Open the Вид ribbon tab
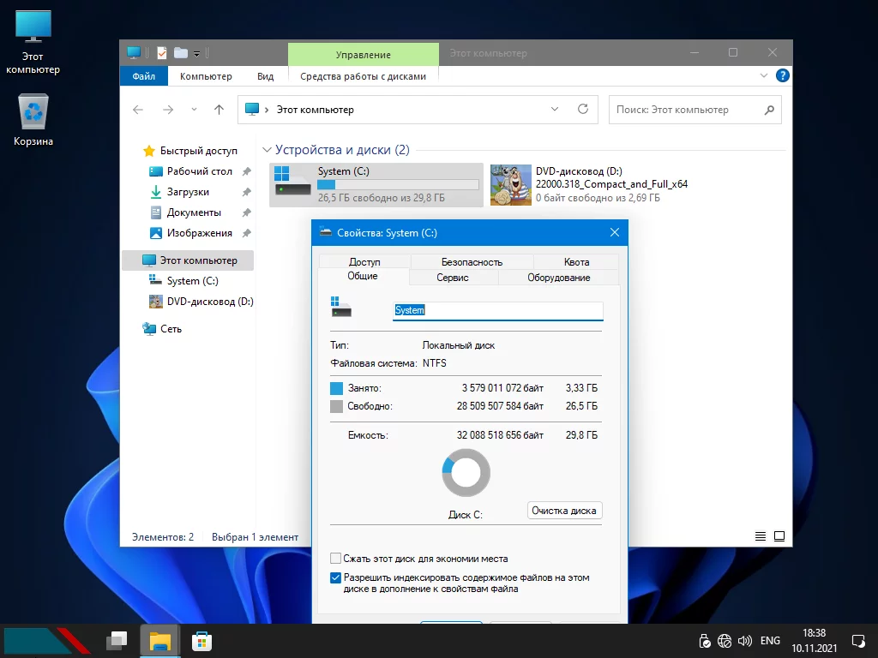Screen dimensions: 878x658 coord(265,76)
